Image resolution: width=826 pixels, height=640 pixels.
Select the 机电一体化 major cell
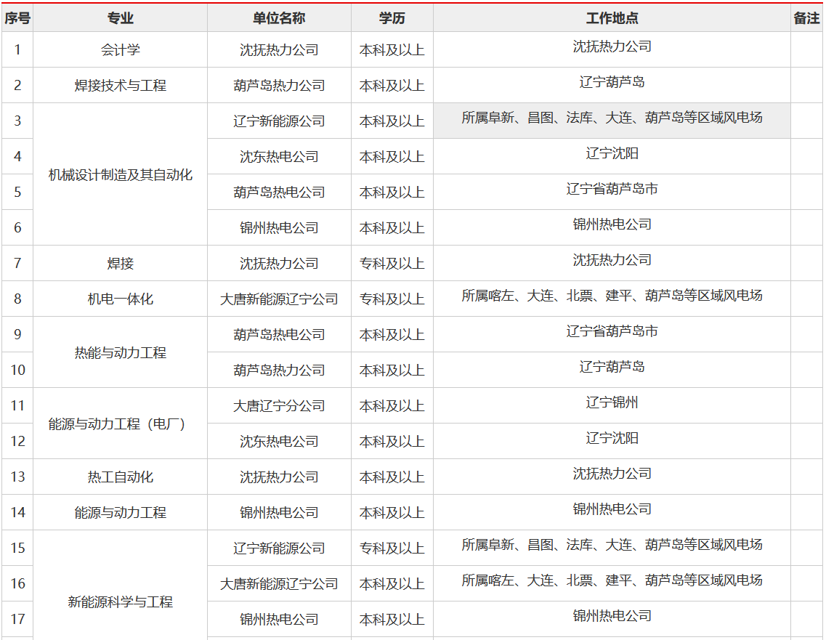tap(120, 299)
